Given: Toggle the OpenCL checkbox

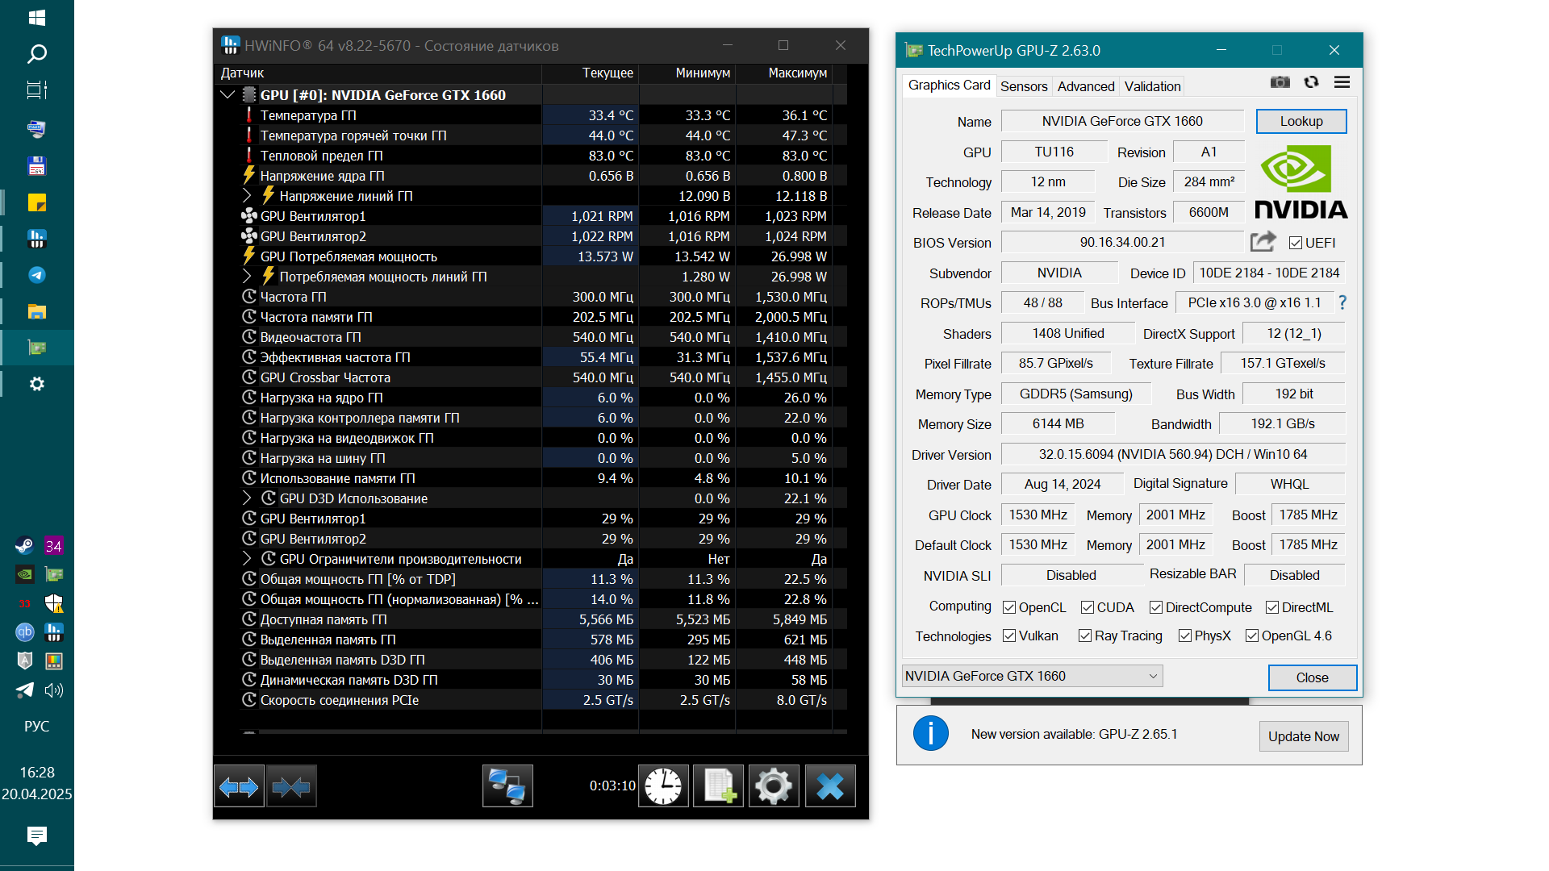Looking at the screenshot, I should [1009, 607].
